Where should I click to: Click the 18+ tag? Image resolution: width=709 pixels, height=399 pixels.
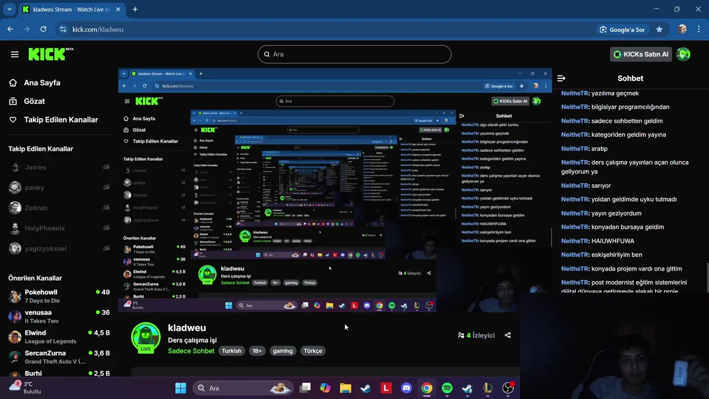tap(257, 351)
